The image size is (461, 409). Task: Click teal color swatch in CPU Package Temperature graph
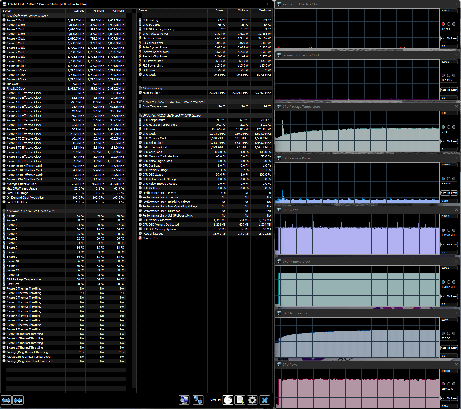pos(443,127)
